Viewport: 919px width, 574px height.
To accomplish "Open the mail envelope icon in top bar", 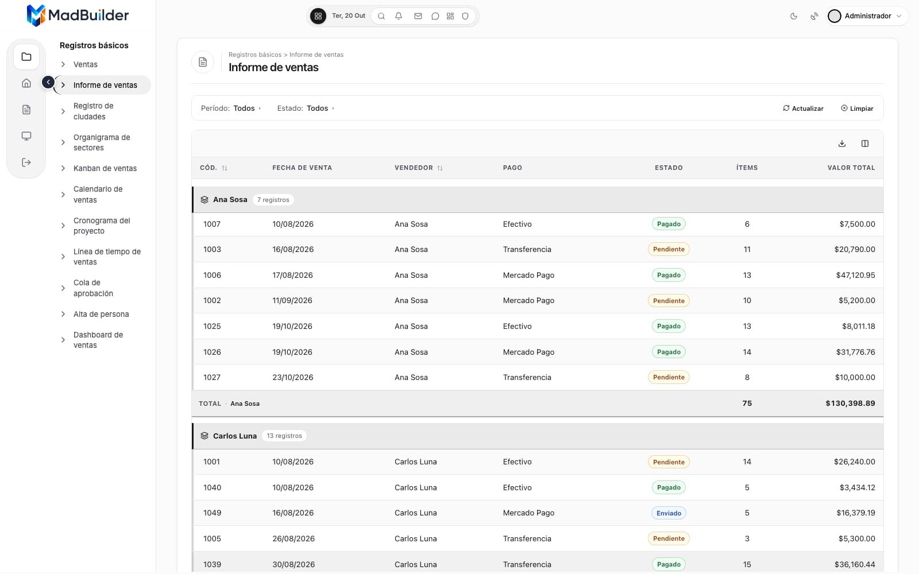I will tap(418, 16).
